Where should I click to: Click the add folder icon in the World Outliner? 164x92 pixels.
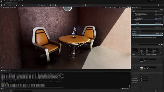click(x=161, y=9)
